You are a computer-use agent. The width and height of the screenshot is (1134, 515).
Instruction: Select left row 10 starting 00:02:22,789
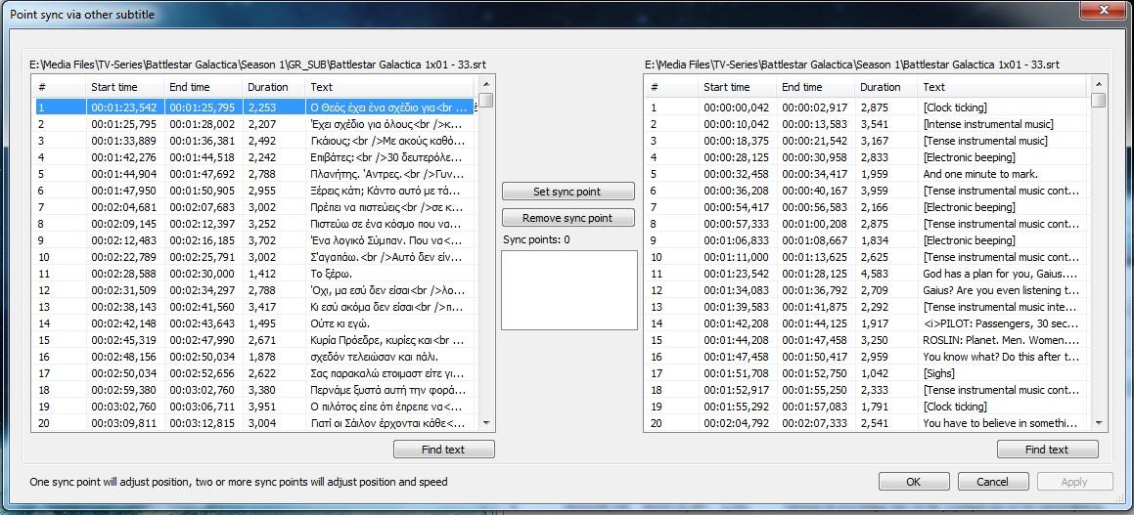253,257
